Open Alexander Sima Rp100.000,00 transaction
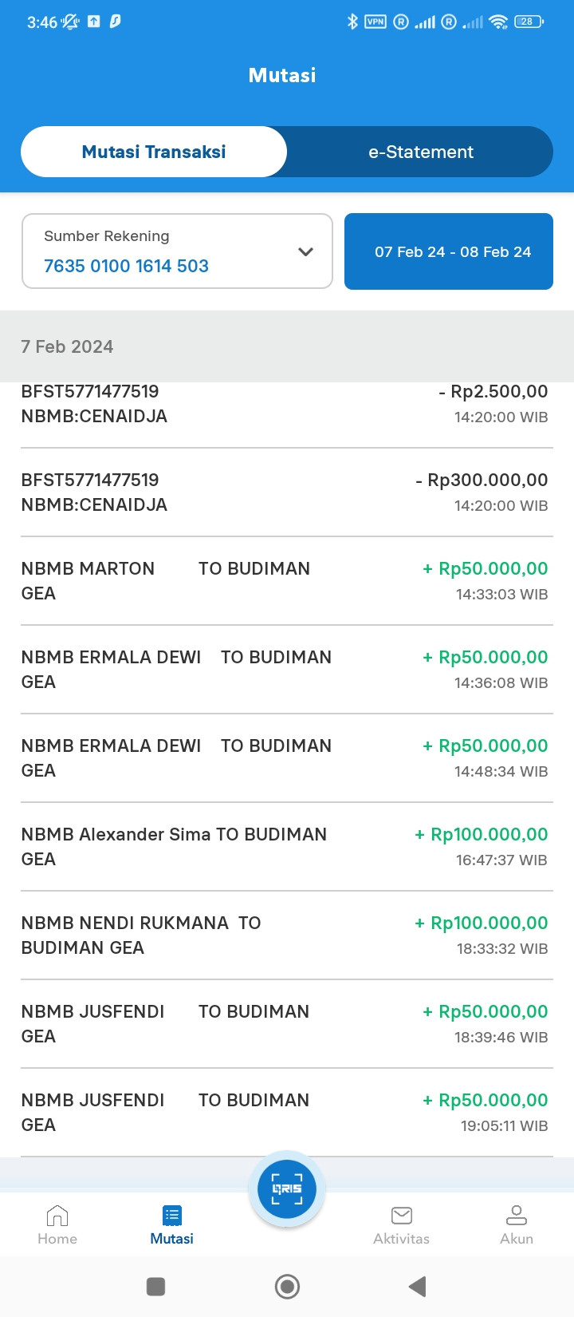The image size is (574, 1317). pos(287,847)
